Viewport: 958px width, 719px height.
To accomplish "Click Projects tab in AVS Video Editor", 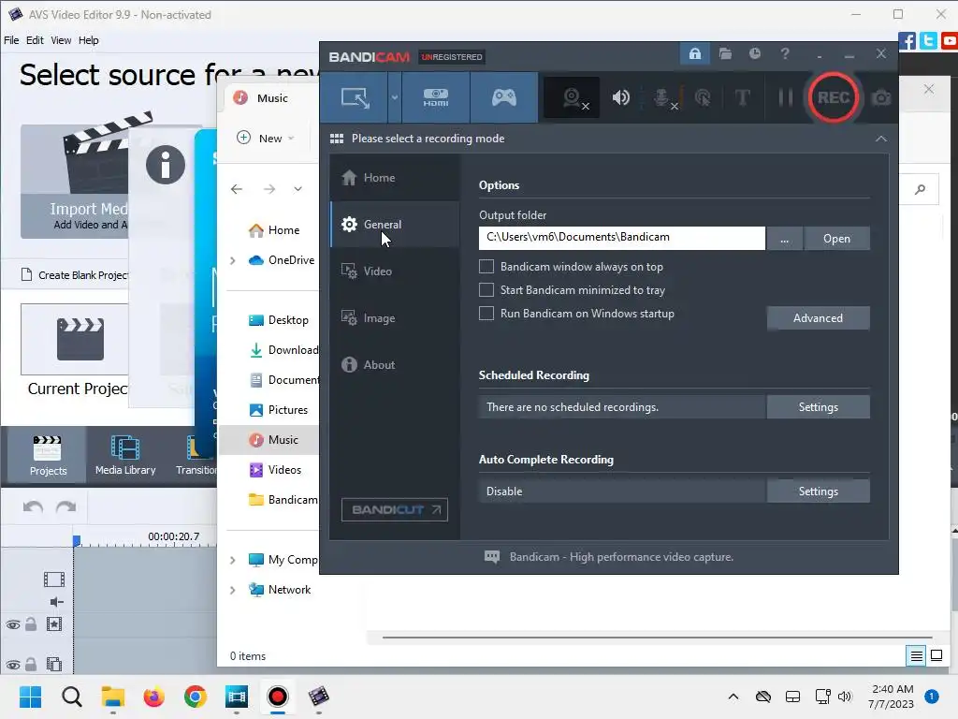I will click(x=48, y=456).
